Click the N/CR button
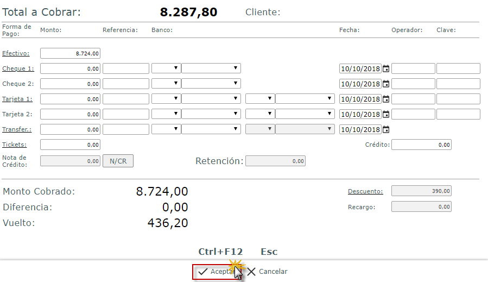 tap(118, 161)
